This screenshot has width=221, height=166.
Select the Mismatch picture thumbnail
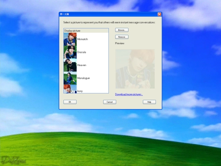point(70,39)
